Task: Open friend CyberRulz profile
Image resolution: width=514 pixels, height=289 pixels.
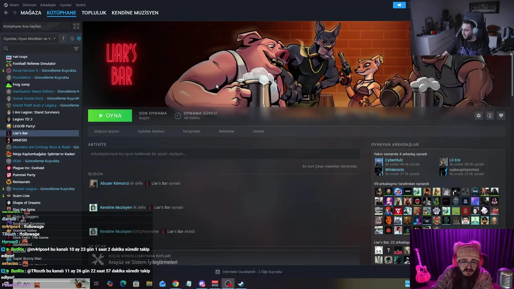Action: [x=394, y=160]
